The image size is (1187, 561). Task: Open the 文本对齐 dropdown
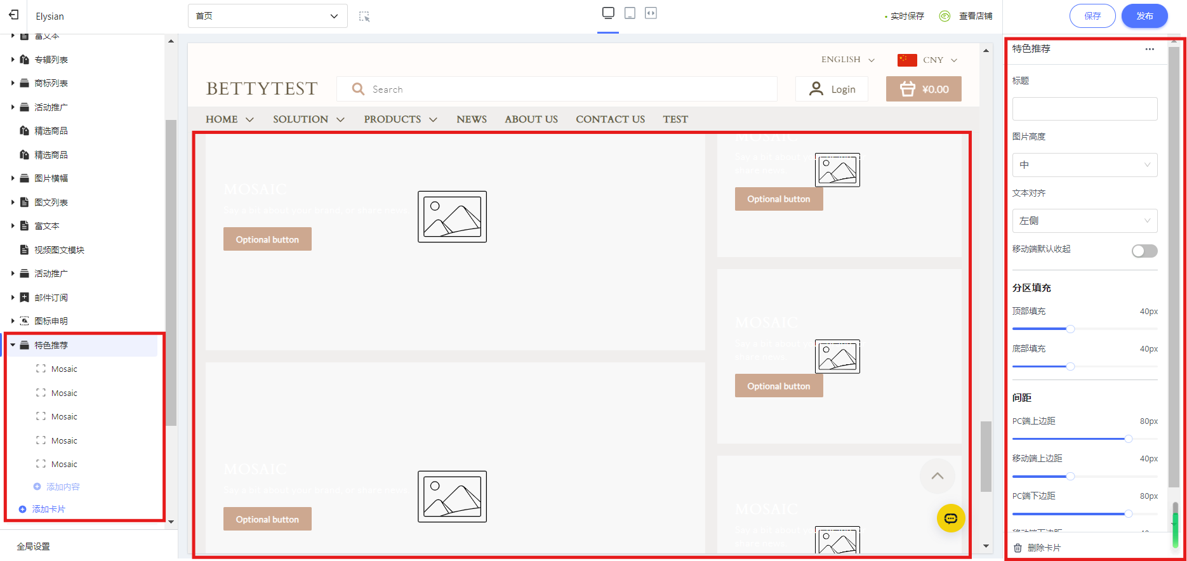pos(1084,221)
